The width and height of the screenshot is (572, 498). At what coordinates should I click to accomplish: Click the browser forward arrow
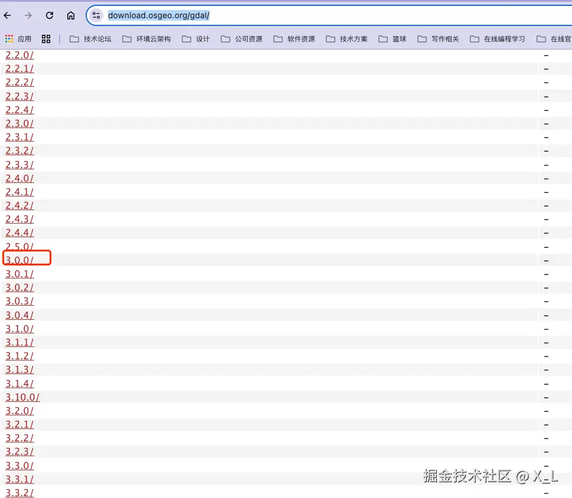coord(28,15)
